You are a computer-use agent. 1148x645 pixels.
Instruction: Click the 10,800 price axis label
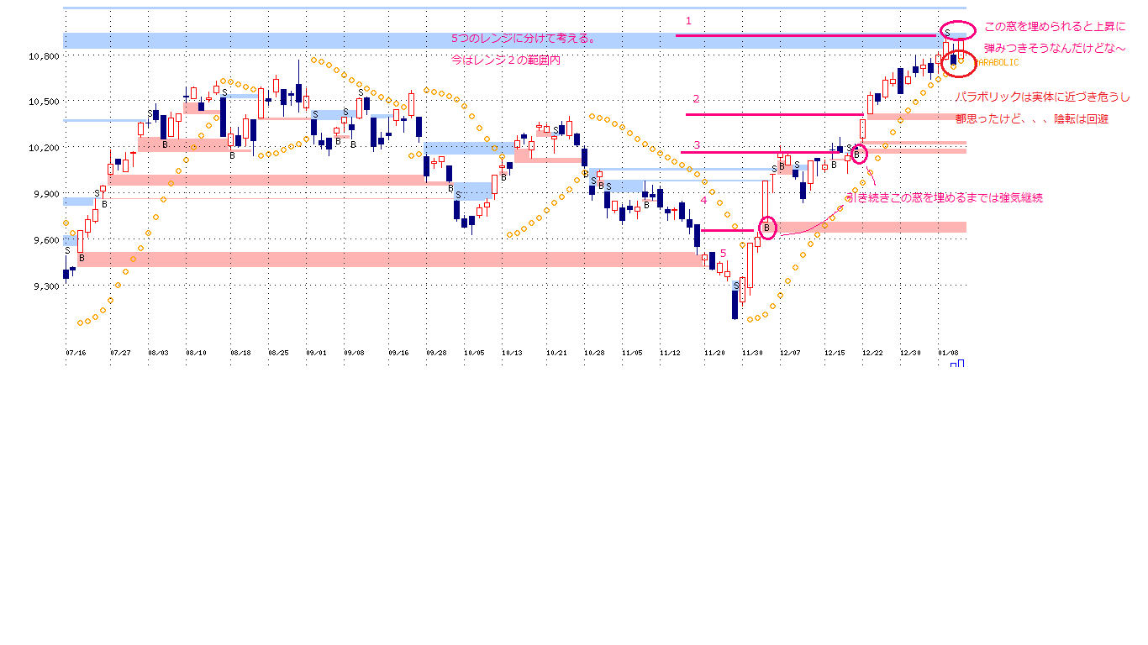coord(44,56)
